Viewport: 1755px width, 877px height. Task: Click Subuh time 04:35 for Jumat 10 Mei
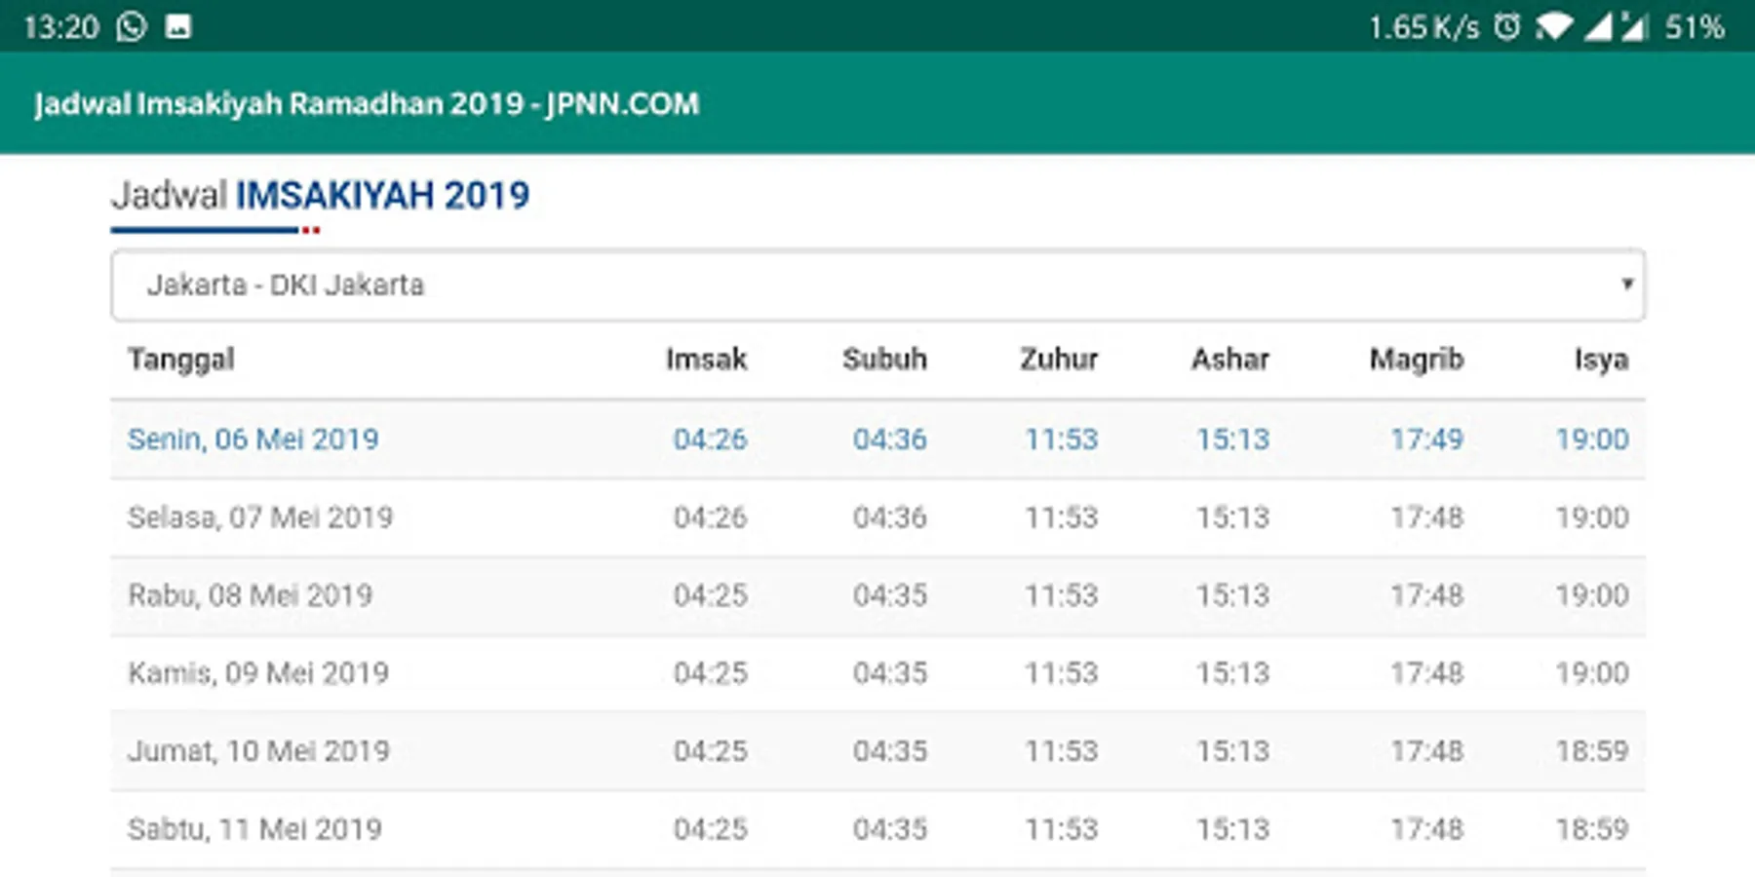(x=889, y=751)
